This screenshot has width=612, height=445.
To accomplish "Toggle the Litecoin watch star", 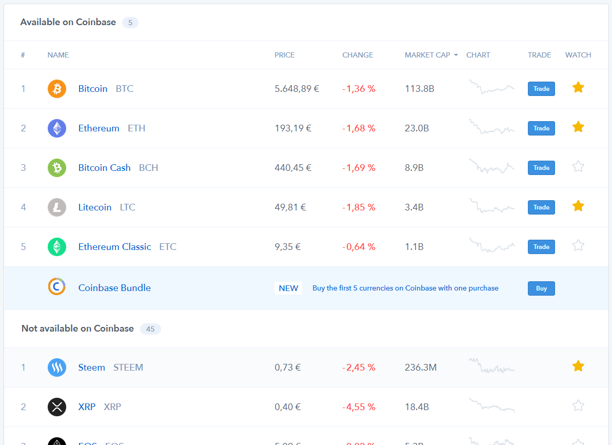I will pos(578,206).
